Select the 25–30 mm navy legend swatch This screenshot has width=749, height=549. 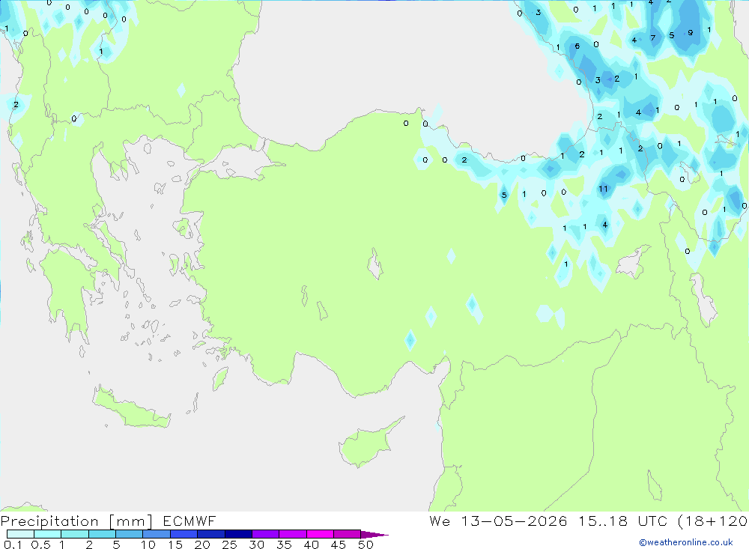click(238, 534)
